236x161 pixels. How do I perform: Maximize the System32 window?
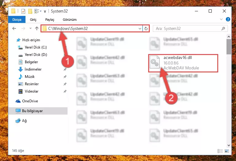[x=210, y=11]
